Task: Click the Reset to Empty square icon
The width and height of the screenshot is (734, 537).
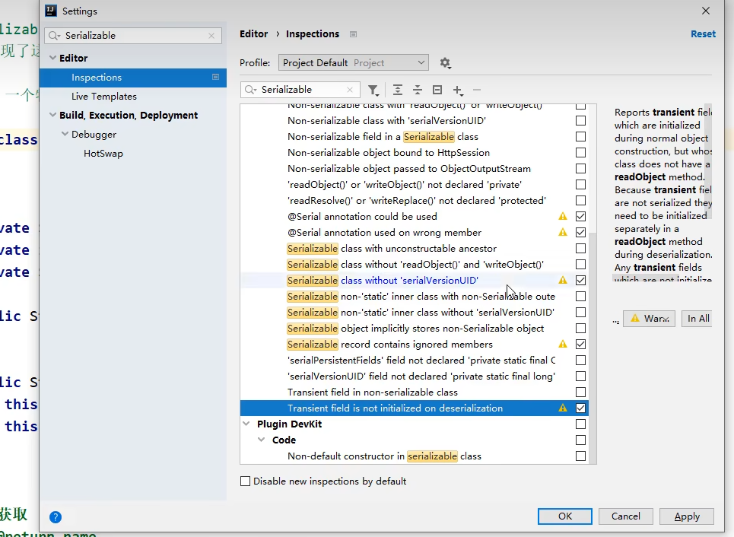Action: point(437,90)
